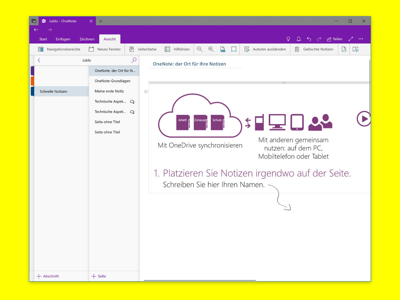Select the orange section tab
400x300 pixels.
(x=32, y=81)
